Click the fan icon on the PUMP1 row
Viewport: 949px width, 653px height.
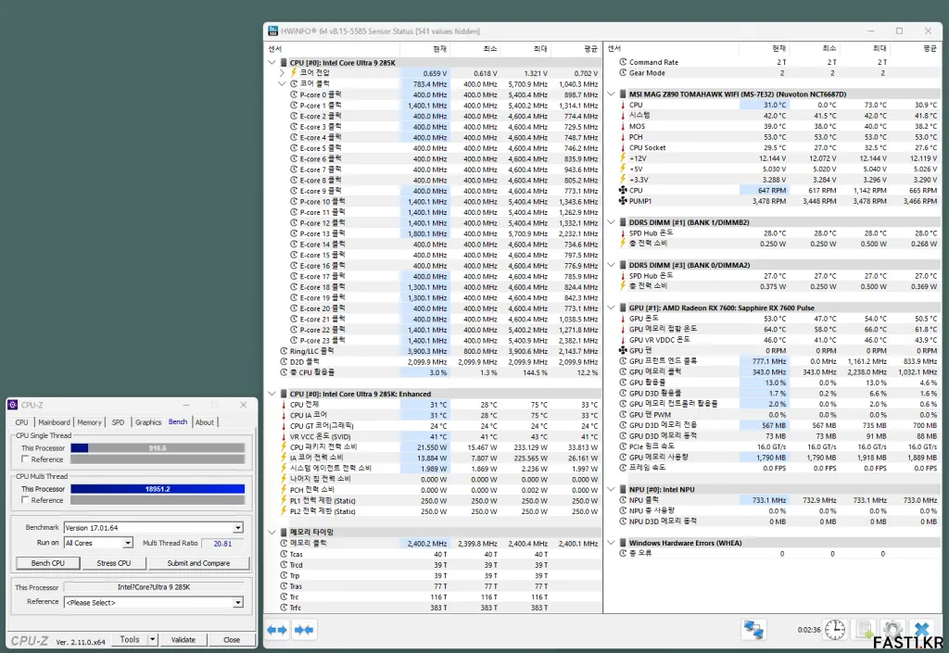tap(623, 201)
